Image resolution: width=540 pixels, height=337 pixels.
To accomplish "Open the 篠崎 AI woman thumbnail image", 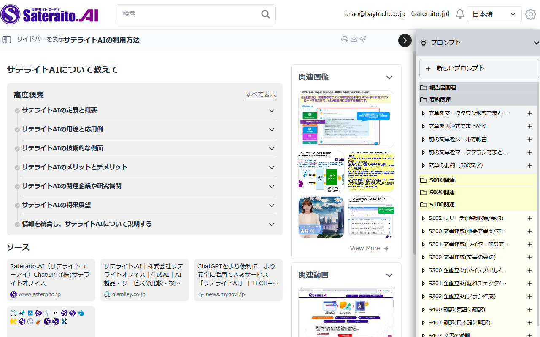I will (321, 217).
